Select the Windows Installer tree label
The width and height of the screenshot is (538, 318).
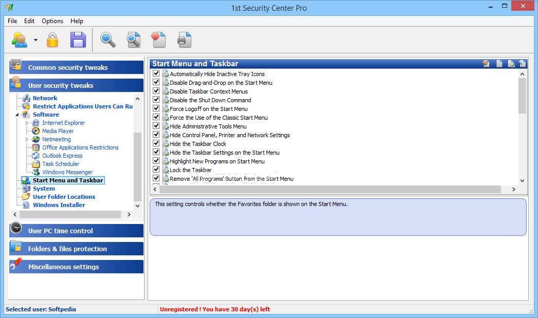point(59,205)
